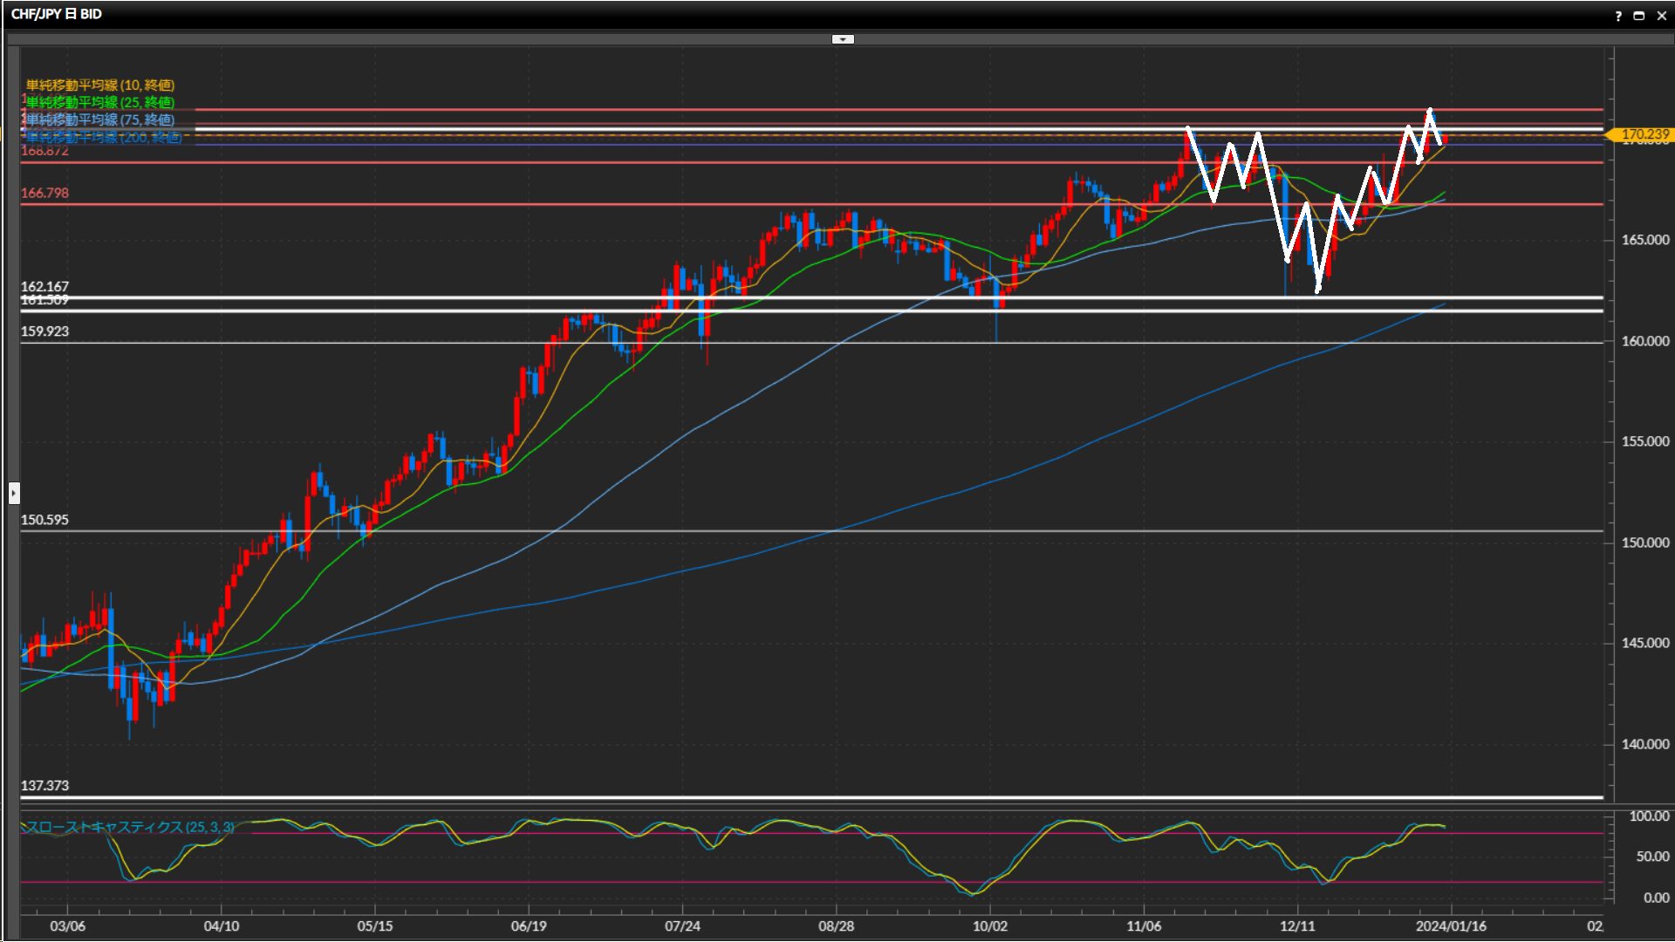The height and width of the screenshot is (942, 1675).
Task: Select the blue SMA (200, 終値) indicator label
Action: tap(103, 138)
